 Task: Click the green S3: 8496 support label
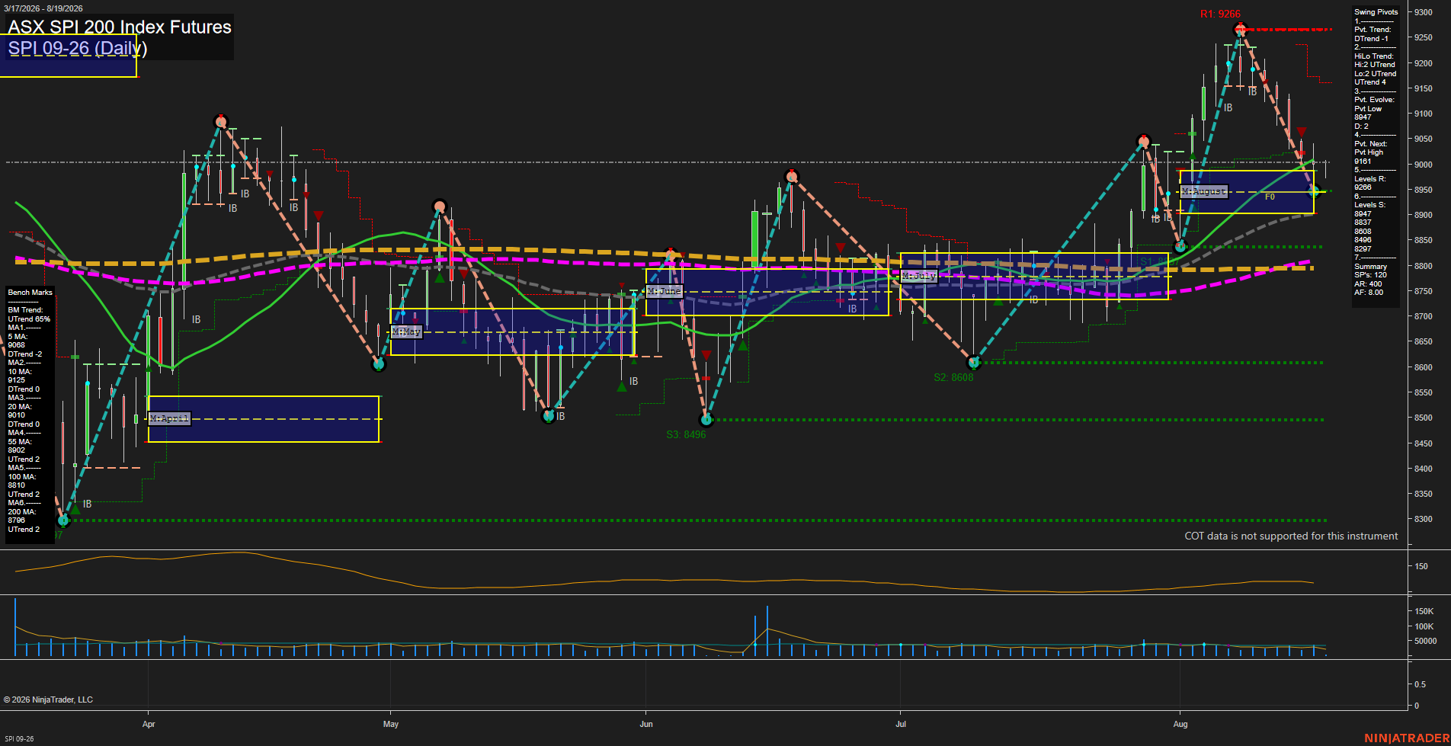(686, 434)
